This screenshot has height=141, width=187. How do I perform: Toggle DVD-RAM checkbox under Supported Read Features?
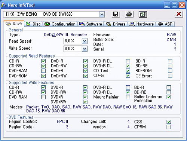tap(43, 71)
